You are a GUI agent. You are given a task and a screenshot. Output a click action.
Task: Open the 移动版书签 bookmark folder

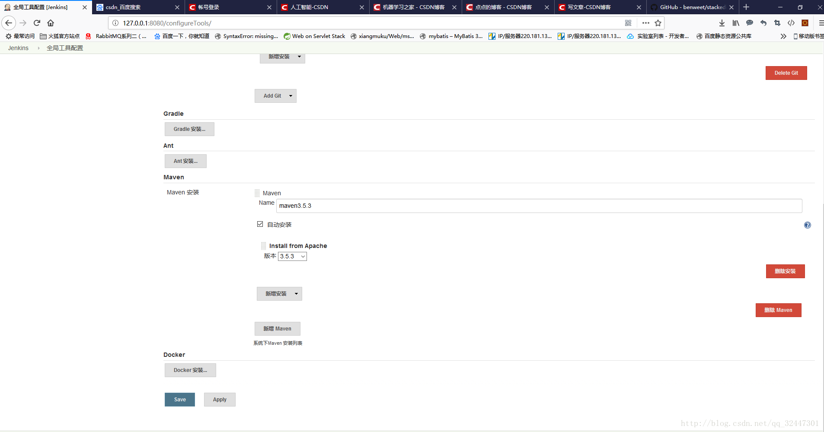(808, 36)
